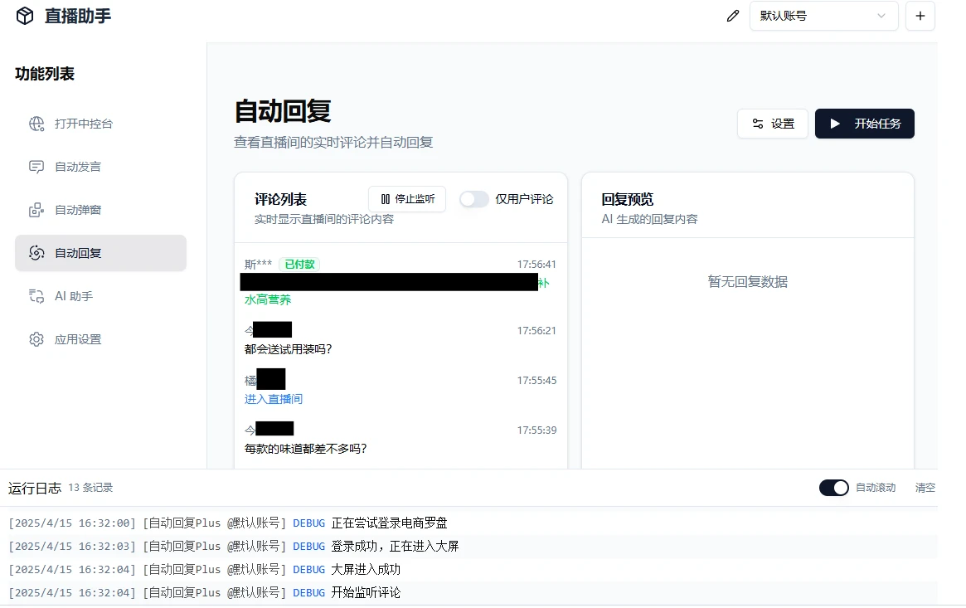Click the 设置 button label
Image resolution: width=966 pixels, height=608 pixels.
point(783,124)
